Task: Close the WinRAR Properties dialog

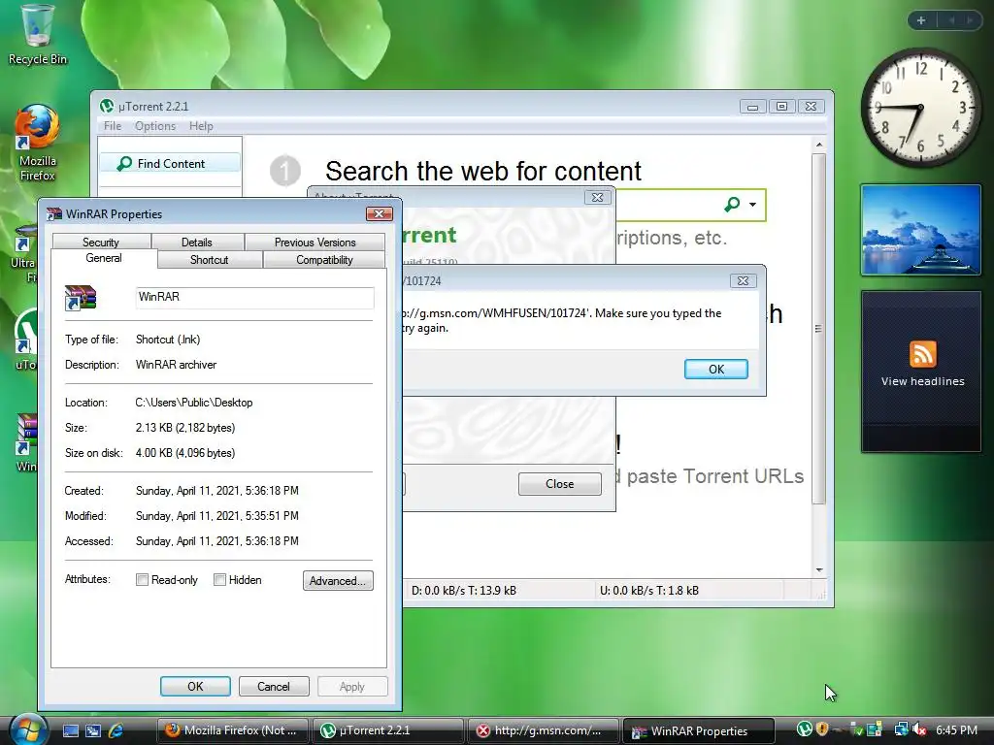Action: click(380, 214)
